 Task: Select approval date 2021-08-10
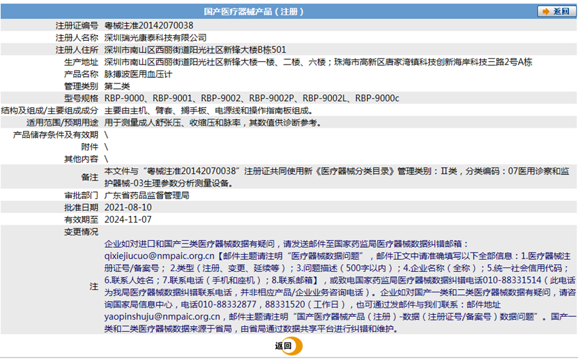coord(128,207)
